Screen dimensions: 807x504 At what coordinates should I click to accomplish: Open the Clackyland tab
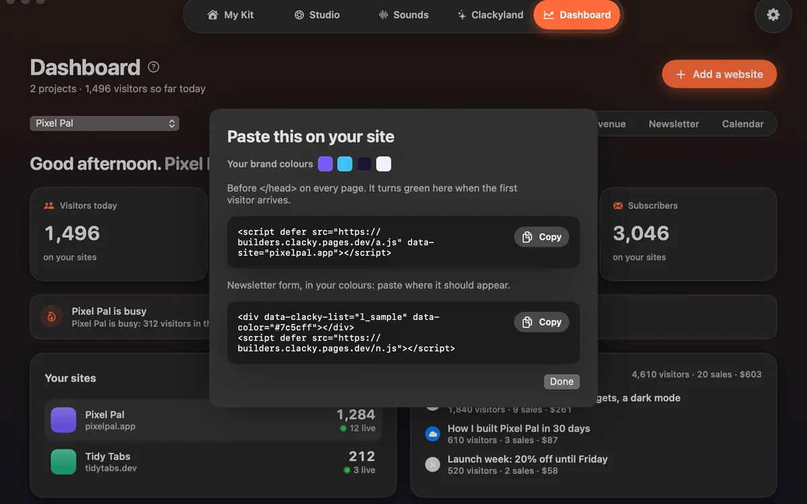coord(490,15)
